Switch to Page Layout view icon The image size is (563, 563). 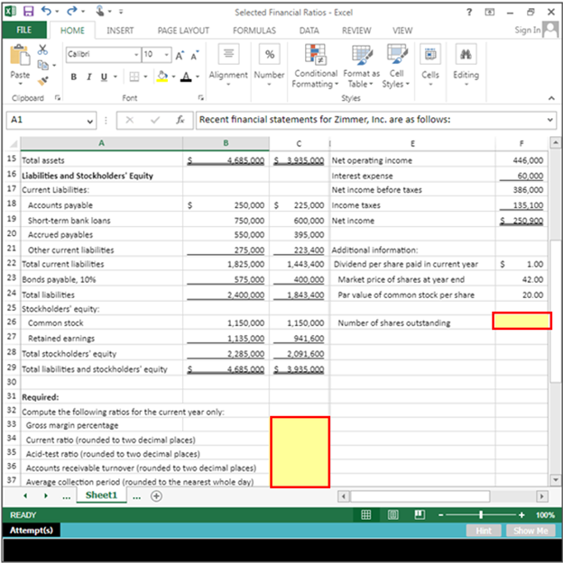[392, 515]
